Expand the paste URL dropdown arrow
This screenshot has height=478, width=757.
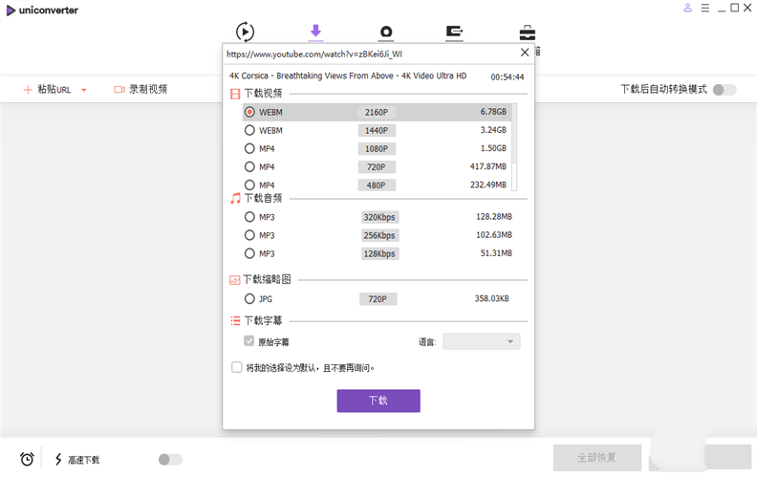[84, 90]
